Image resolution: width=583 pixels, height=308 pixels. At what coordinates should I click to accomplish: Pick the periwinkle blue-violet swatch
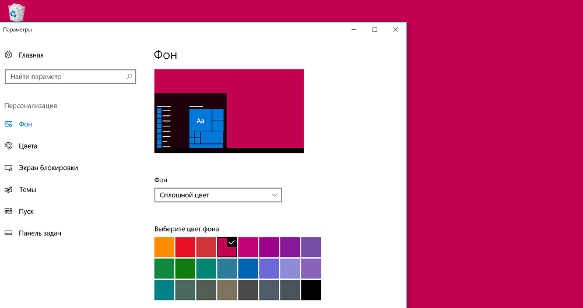pos(269,268)
